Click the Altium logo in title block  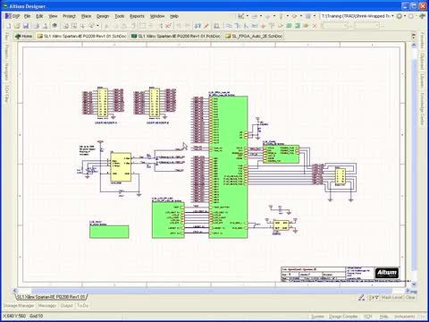(x=386, y=273)
